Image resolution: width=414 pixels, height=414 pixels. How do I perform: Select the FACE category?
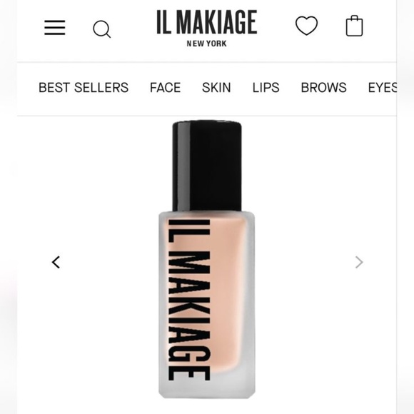tap(166, 87)
